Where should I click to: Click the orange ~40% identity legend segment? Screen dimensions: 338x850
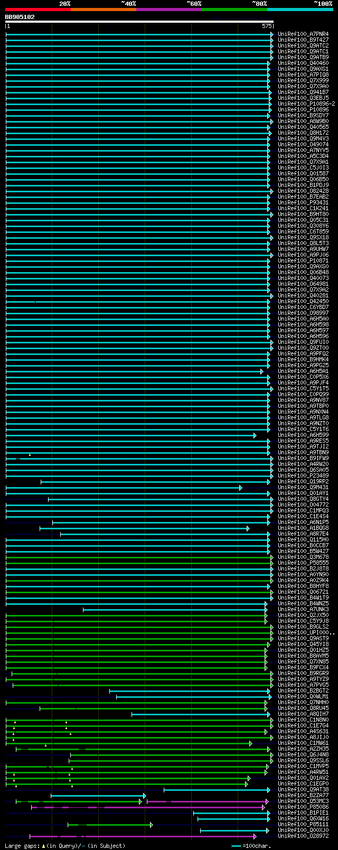pyautogui.click(x=104, y=9)
